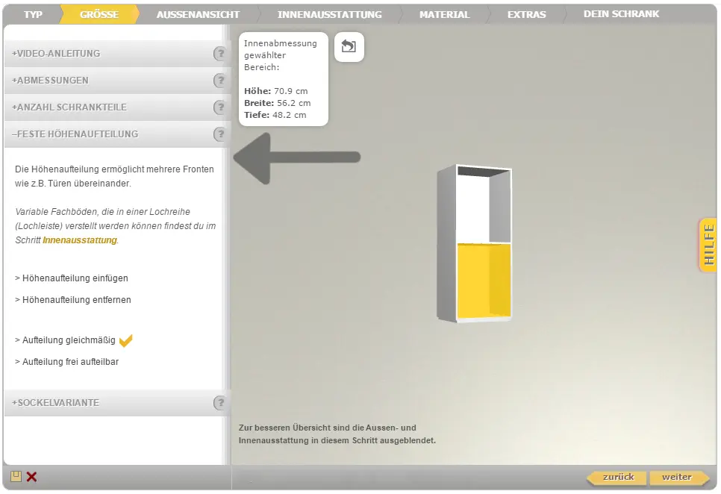Screen dimensions: 721x494
Task: Click the zurück button
Action: (x=617, y=478)
